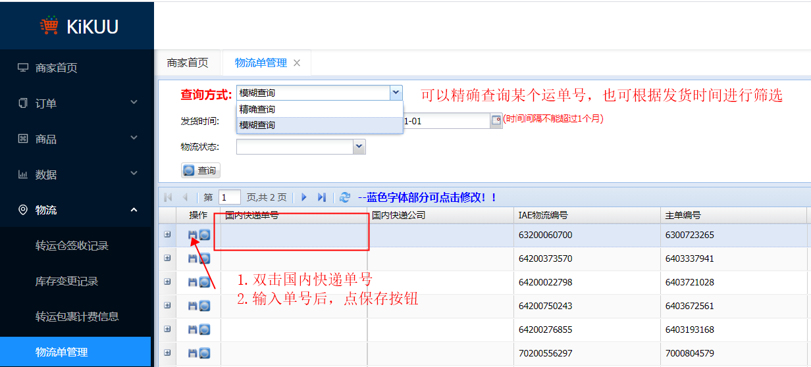Click the round blue icon for row 63200060700

pos(205,235)
